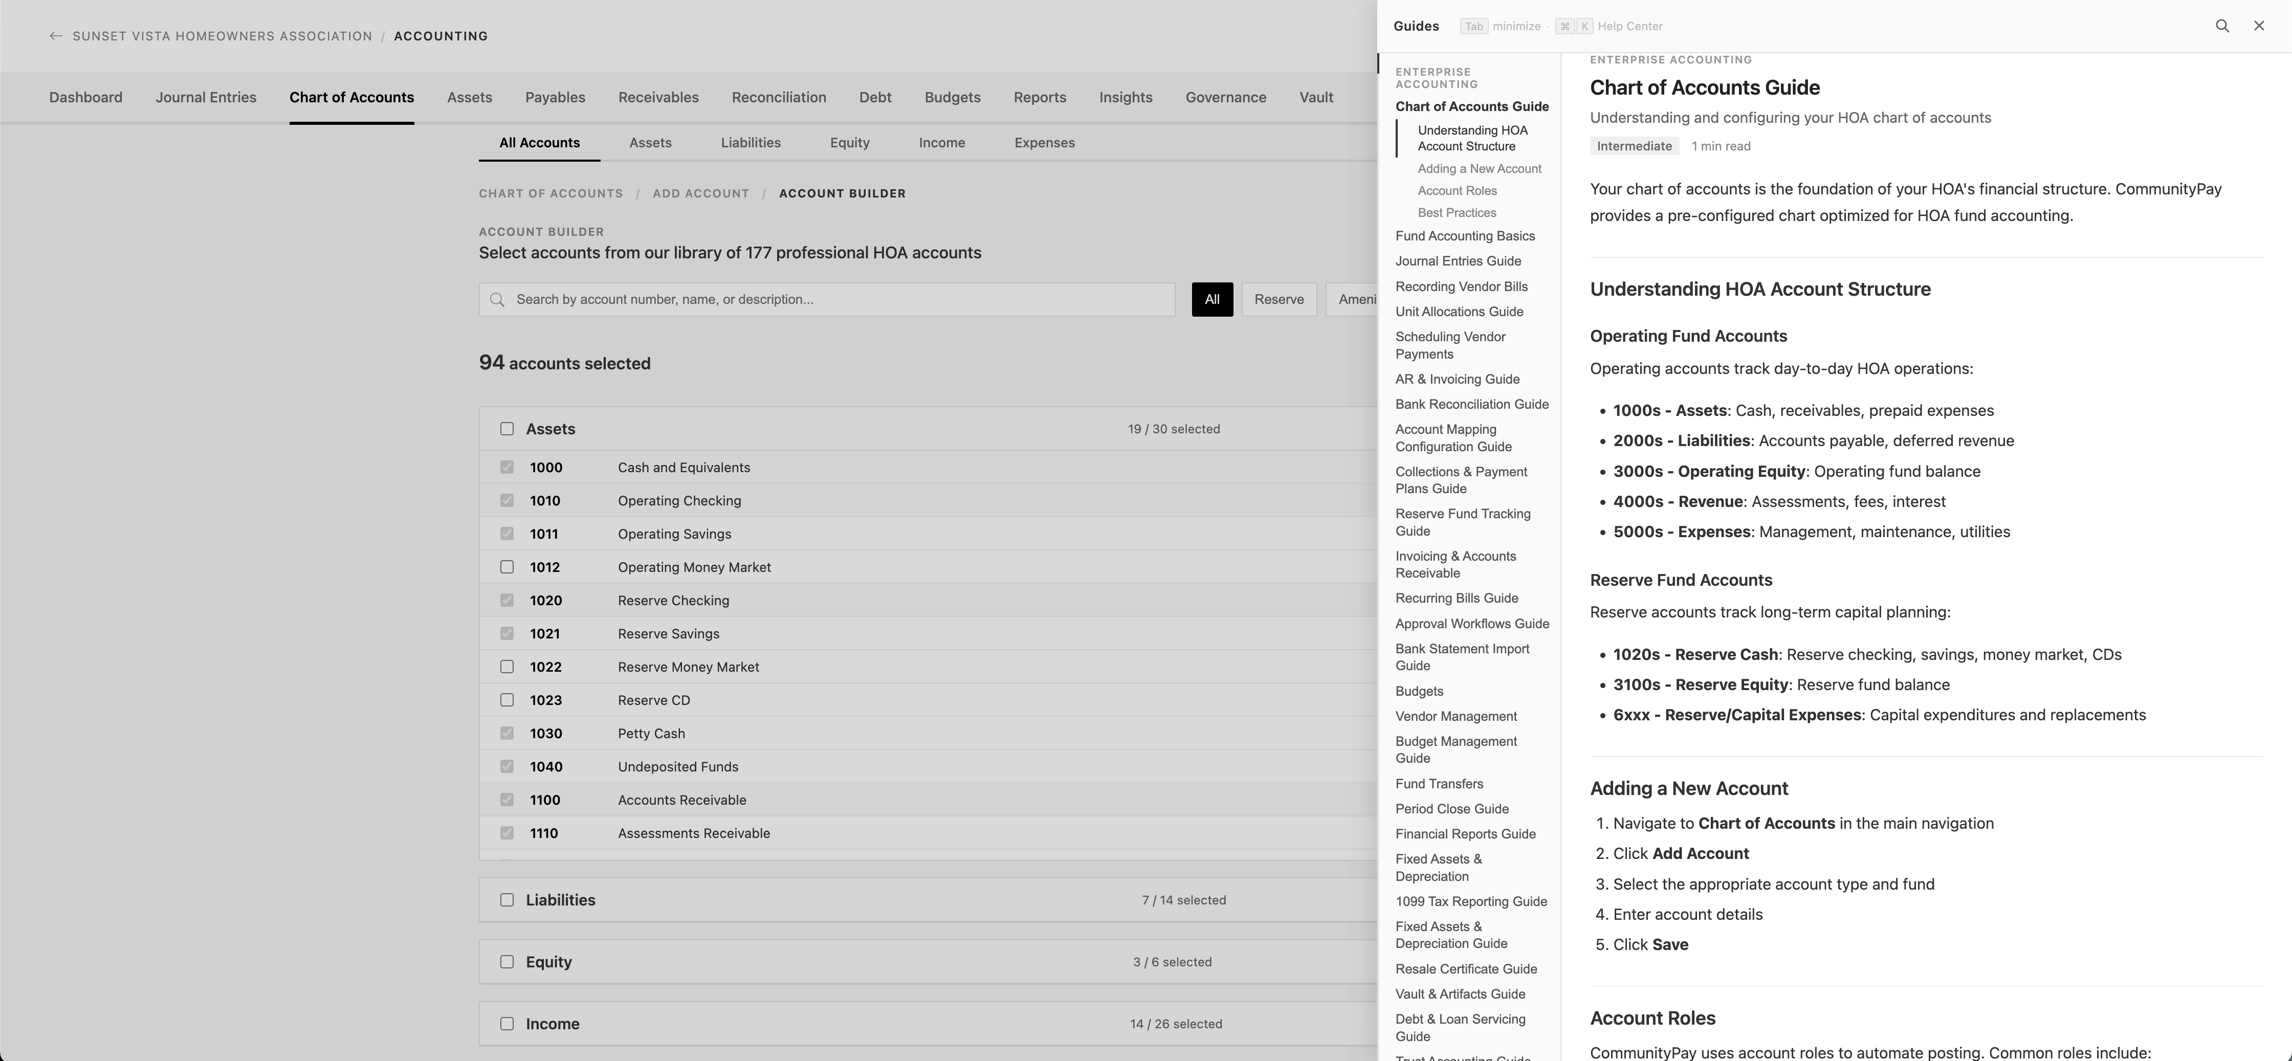The image size is (2292, 1061).
Task: Close the Guides help panel
Action: [2259, 26]
